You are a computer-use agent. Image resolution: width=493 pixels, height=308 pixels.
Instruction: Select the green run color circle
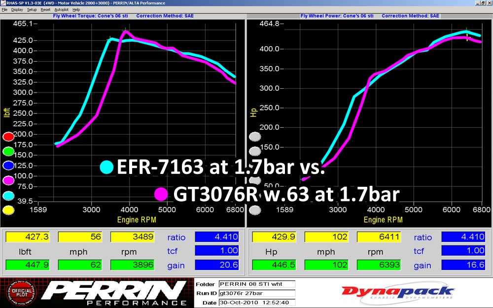pyautogui.click(x=8, y=151)
